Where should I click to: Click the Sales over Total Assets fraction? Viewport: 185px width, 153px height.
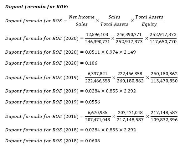[114, 21]
